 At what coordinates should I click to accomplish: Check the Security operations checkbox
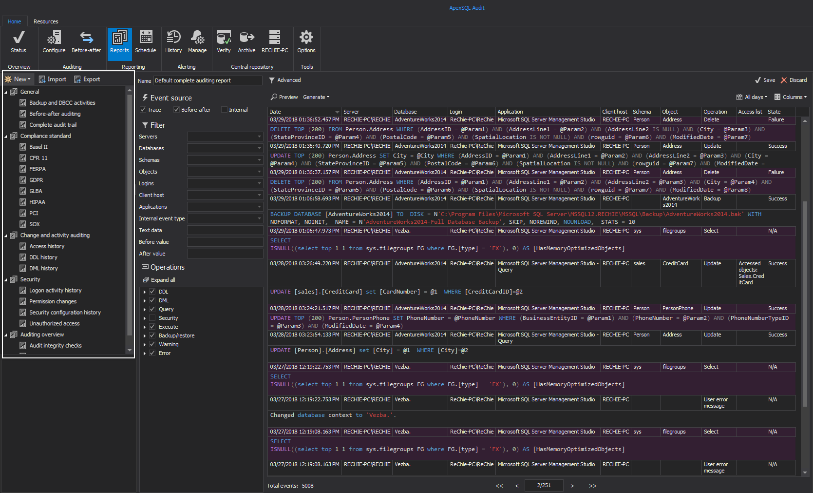152,318
